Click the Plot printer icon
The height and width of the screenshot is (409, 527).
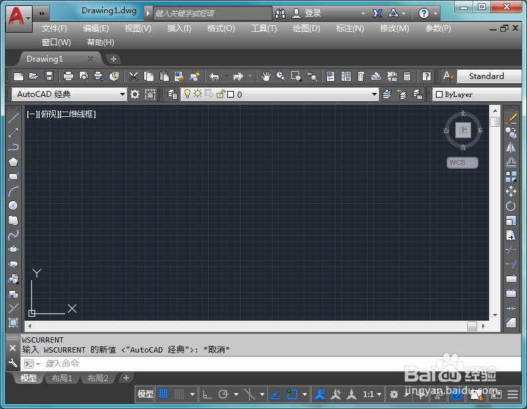[x=68, y=76]
